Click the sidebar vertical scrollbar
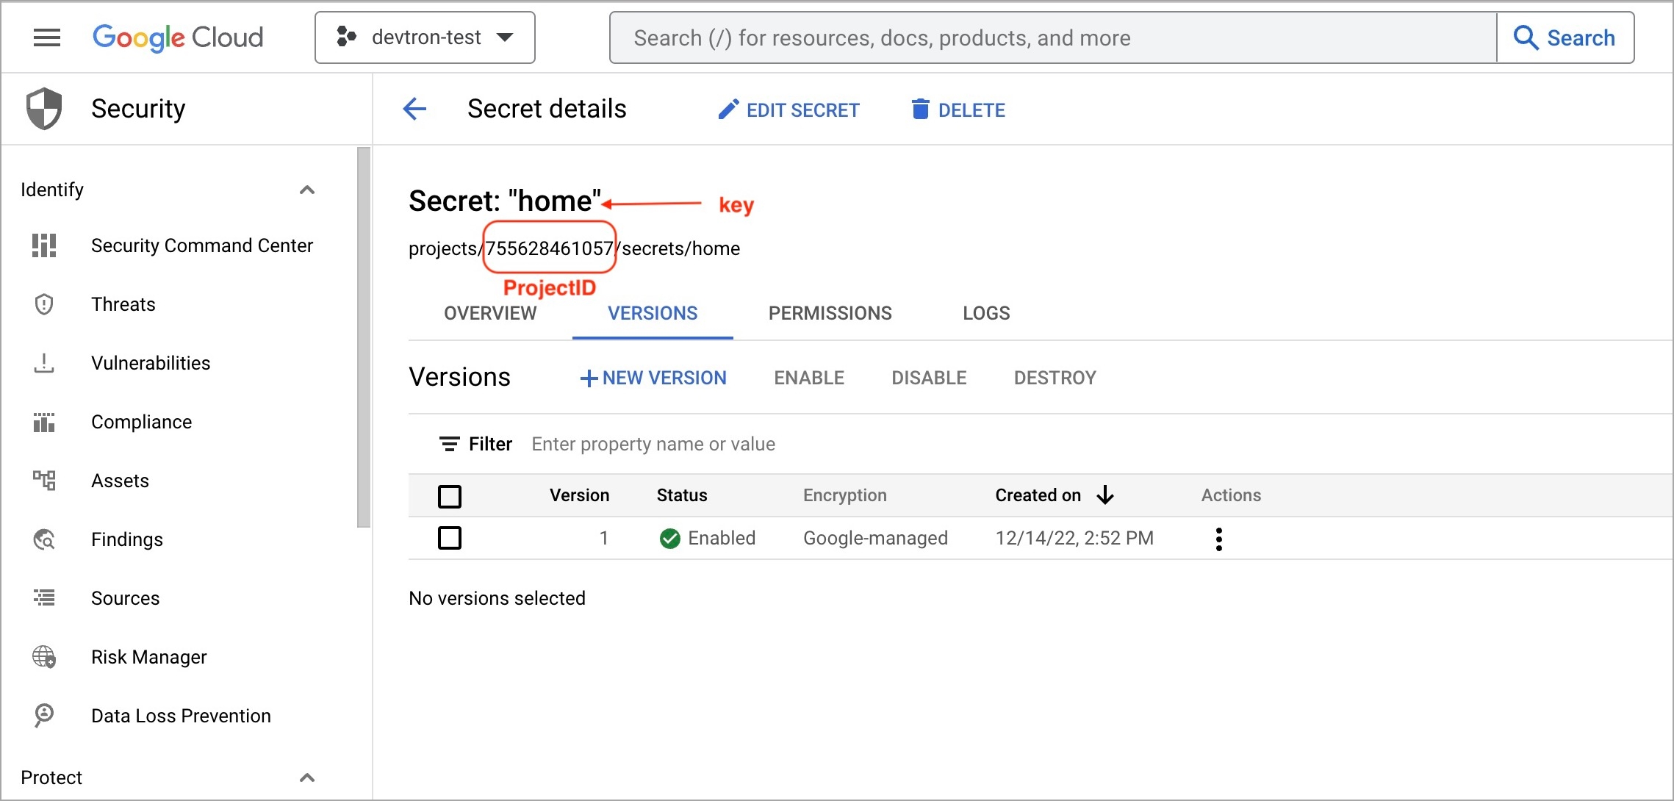 pyautogui.click(x=364, y=337)
